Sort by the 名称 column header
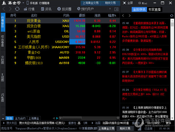This screenshot has width=175, height=132. pos(34,15)
